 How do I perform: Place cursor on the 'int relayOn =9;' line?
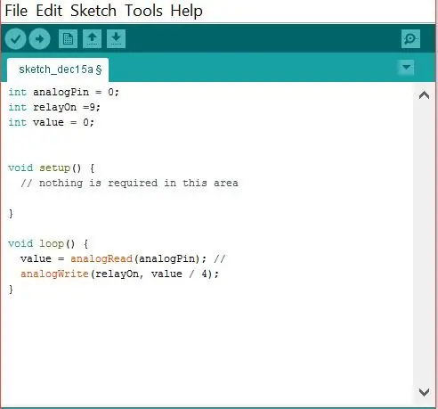pyautogui.click(x=54, y=107)
